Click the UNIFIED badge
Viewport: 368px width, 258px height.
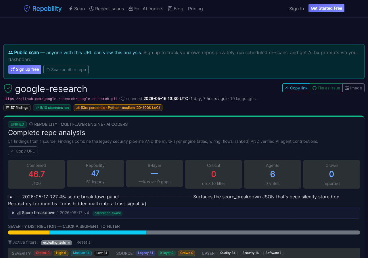[17, 124]
